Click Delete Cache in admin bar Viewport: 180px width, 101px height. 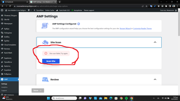(x=49, y=10)
